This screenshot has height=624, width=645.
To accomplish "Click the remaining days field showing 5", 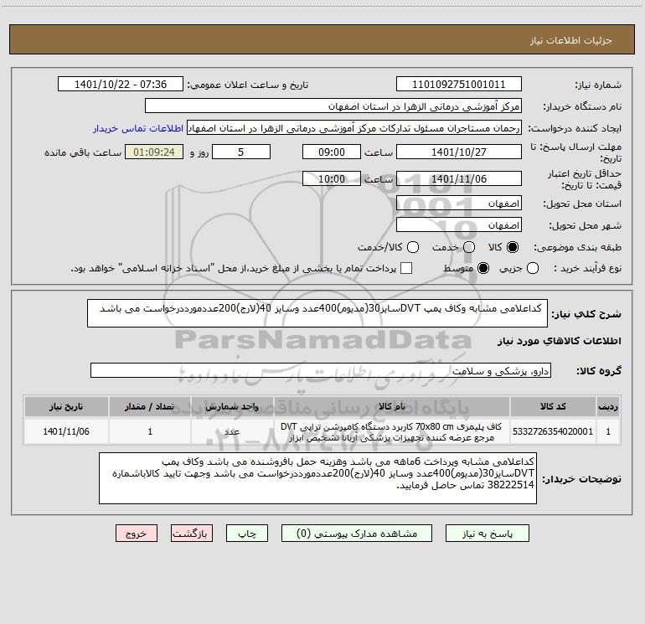I will pos(241,152).
